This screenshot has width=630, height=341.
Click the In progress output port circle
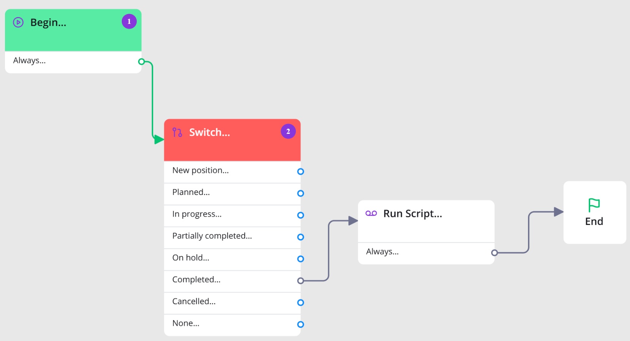[x=300, y=215]
